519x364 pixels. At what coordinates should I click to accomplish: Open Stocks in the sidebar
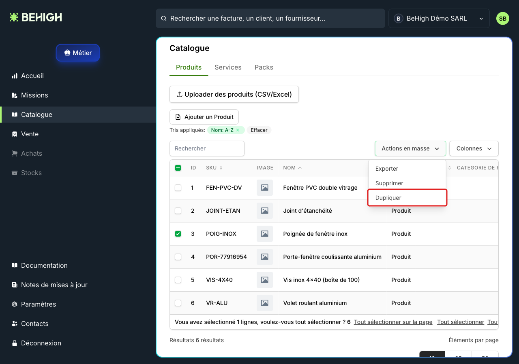(x=78, y=173)
